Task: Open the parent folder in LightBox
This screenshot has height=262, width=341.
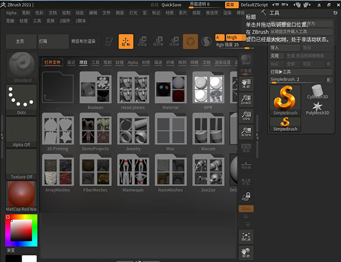Action: (x=58, y=87)
